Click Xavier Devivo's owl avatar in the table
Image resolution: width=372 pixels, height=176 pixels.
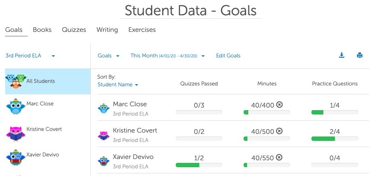tap(104, 161)
